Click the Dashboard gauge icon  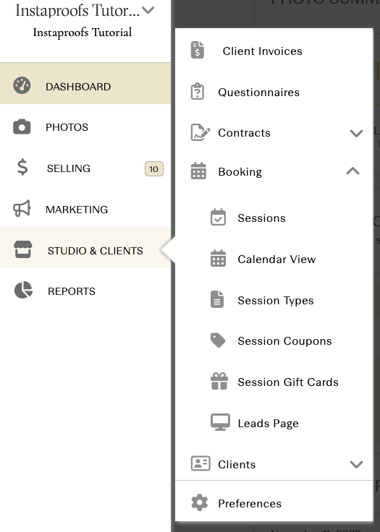pos(22,85)
